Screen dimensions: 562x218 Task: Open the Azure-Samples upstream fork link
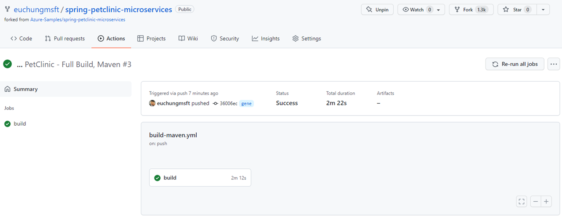click(x=78, y=19)
